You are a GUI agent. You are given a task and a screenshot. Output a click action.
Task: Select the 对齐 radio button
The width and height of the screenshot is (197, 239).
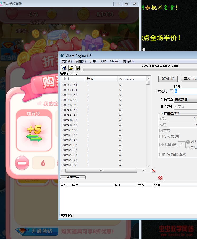[188, 142]
